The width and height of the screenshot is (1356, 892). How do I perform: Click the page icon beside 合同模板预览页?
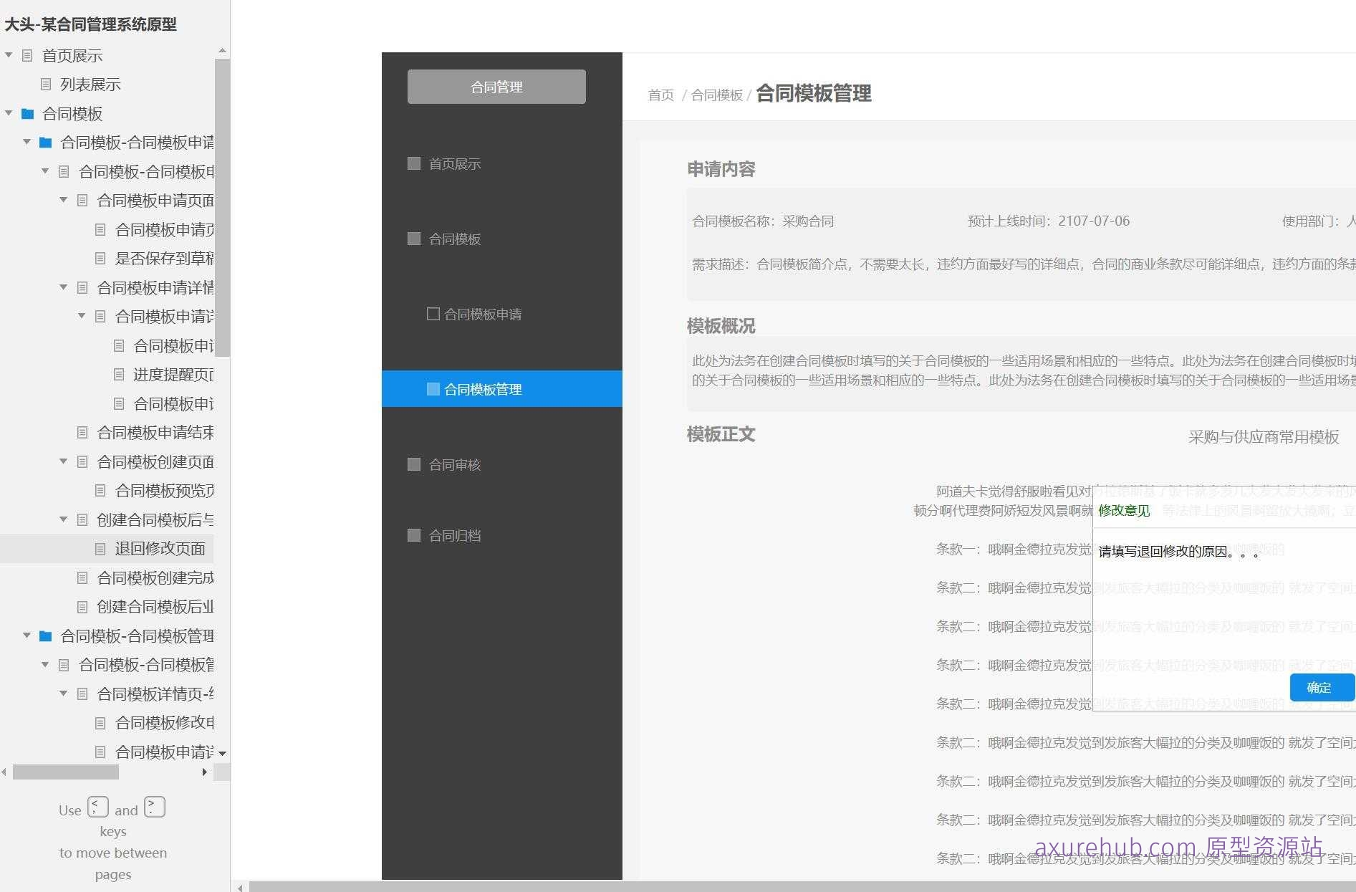pyautogui.click(x=100, y=490)
